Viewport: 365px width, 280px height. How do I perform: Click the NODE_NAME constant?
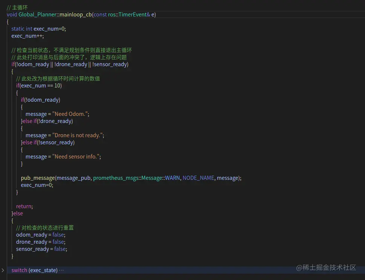(x=198, y=178)
